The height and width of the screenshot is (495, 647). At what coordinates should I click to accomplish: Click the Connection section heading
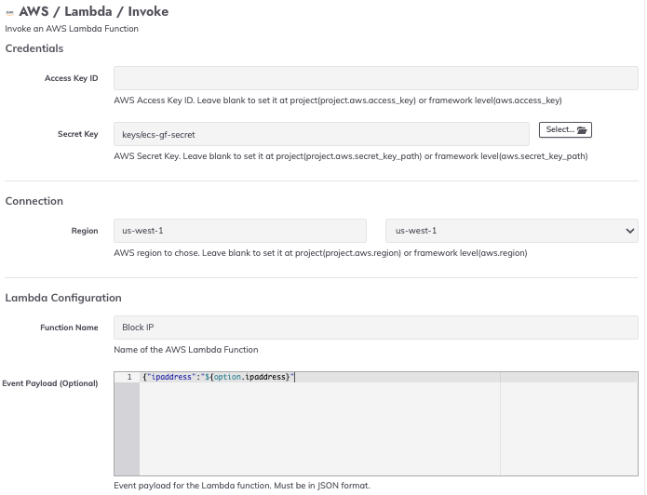(x=34, y=201)
